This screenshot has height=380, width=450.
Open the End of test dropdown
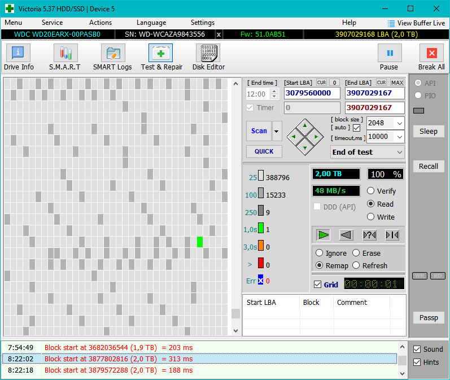point(400,152)
